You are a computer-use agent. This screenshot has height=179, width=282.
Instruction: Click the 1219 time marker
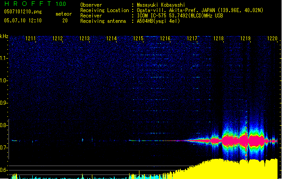[246, 38]
